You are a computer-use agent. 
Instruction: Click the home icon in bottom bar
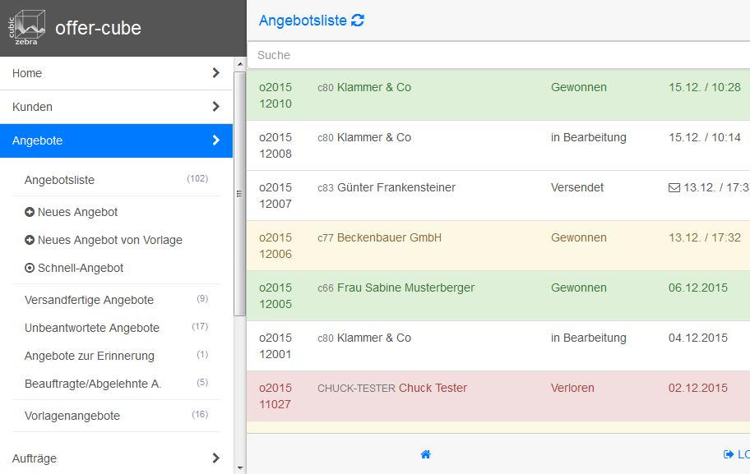click(x=425, y=454)
